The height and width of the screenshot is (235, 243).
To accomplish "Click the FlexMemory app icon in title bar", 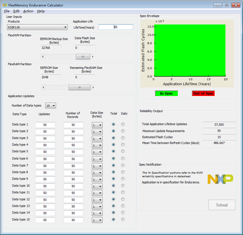I will coord(5,5).
